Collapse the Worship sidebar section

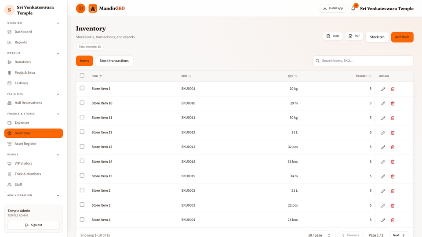click(58, 53)
